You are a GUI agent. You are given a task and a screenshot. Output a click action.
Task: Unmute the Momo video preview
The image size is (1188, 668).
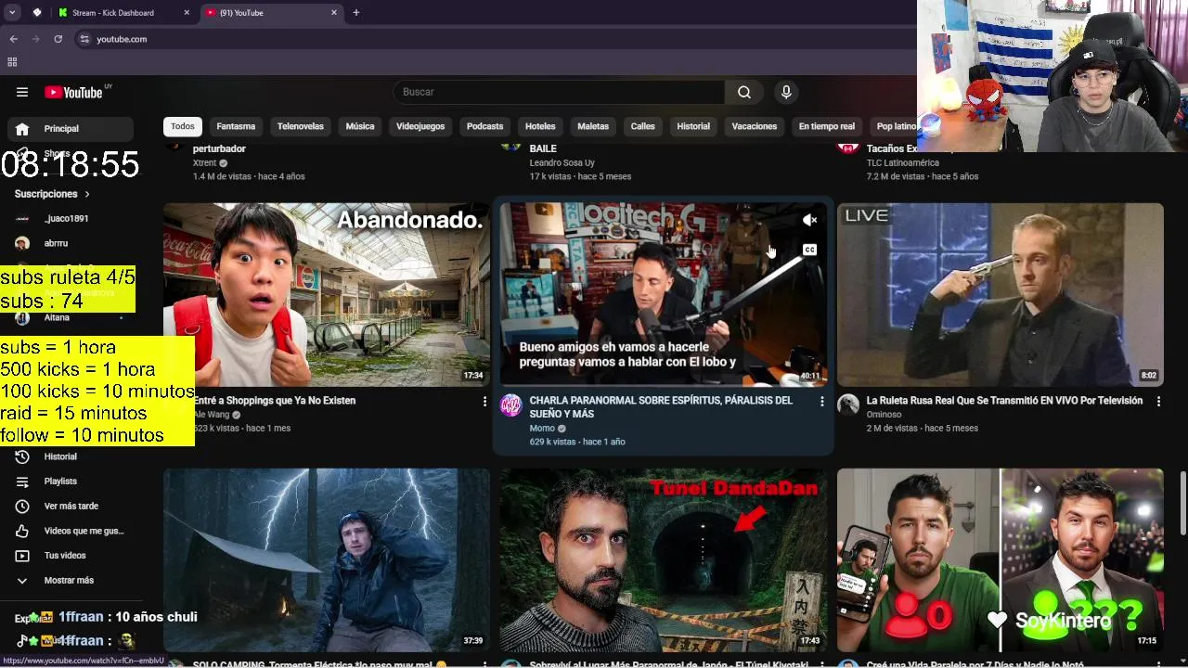pyautogui.click(x=809, y=220)
